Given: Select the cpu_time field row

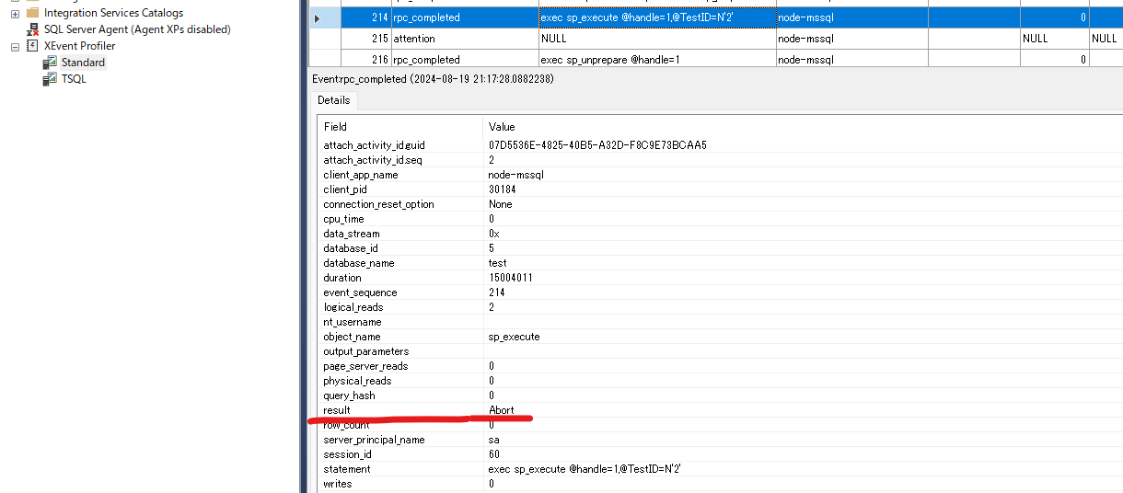Looking at the screenshot, I should coord(720,219).
